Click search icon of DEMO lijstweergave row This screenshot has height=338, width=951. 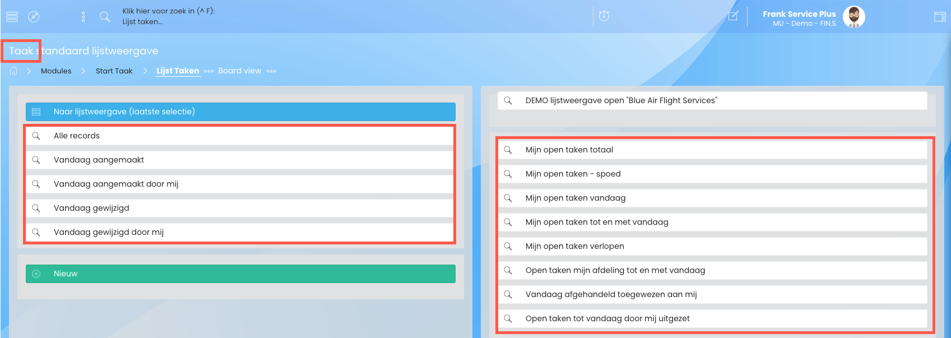508,100
